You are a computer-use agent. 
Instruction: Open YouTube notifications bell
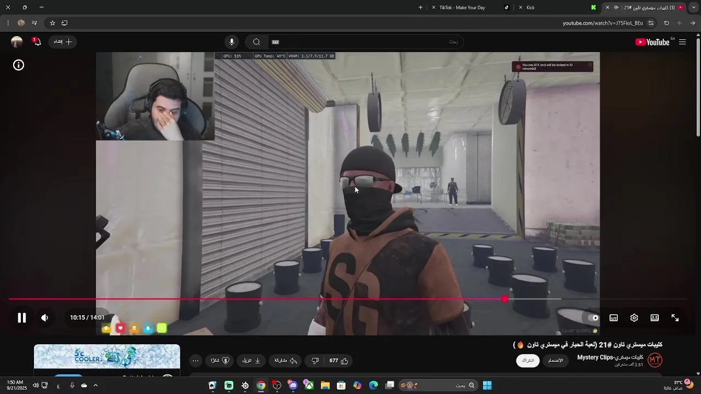pos(37,42)
